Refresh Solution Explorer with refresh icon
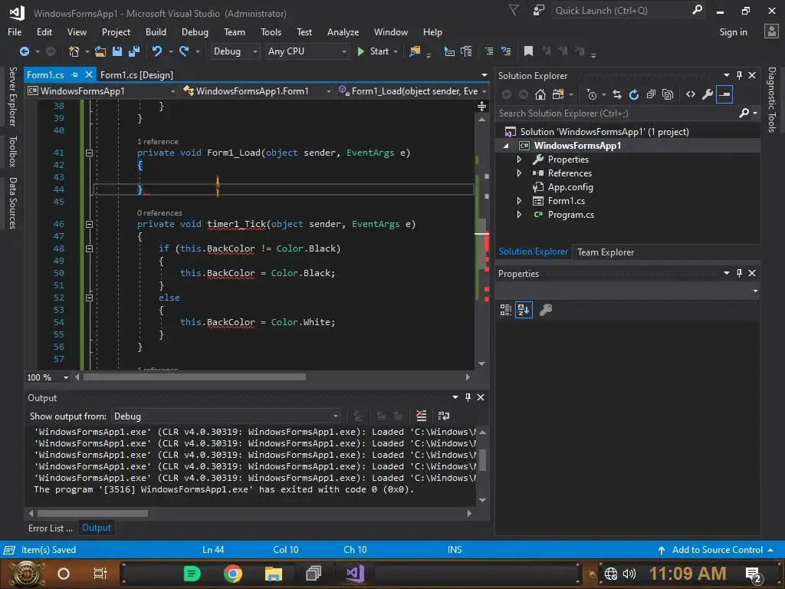 point(634,94)
